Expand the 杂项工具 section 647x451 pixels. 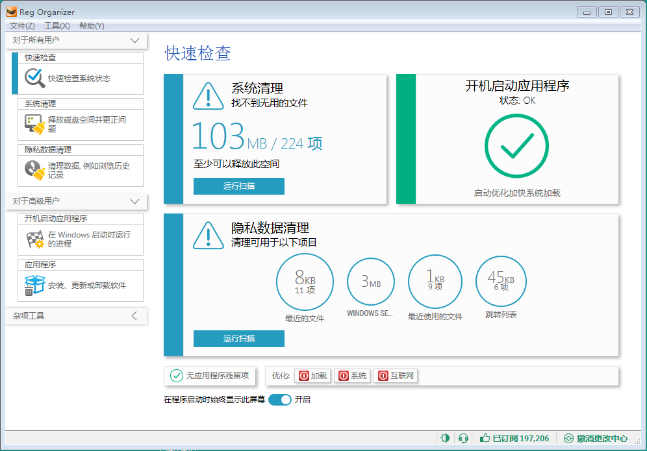point(134,316)
